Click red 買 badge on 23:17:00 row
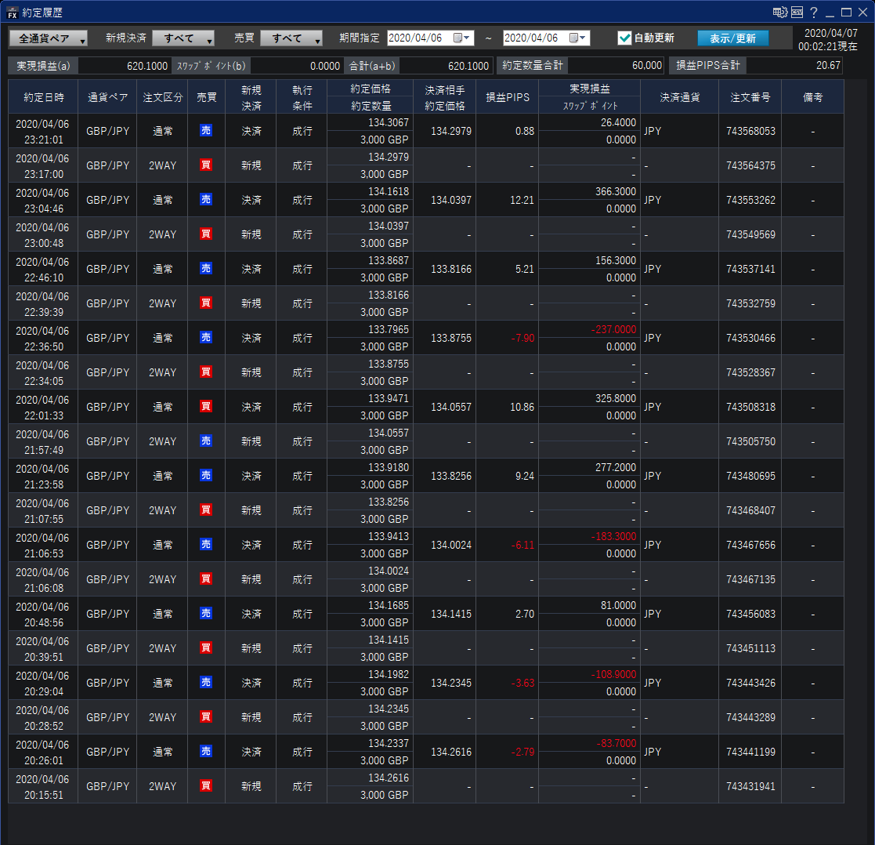This screenshot has height=845, width=875. (x=206, y=165)
